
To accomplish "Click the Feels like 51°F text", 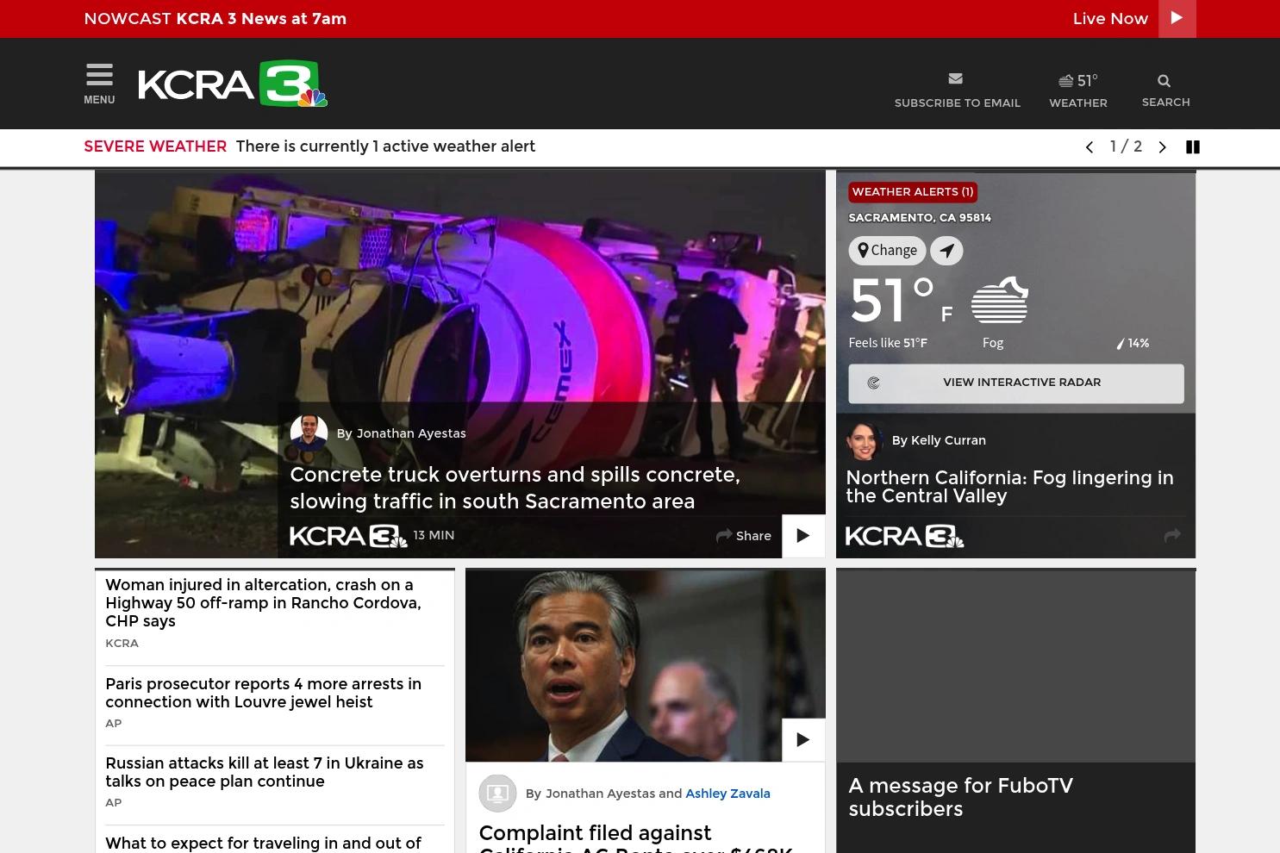I will [888, 343].
